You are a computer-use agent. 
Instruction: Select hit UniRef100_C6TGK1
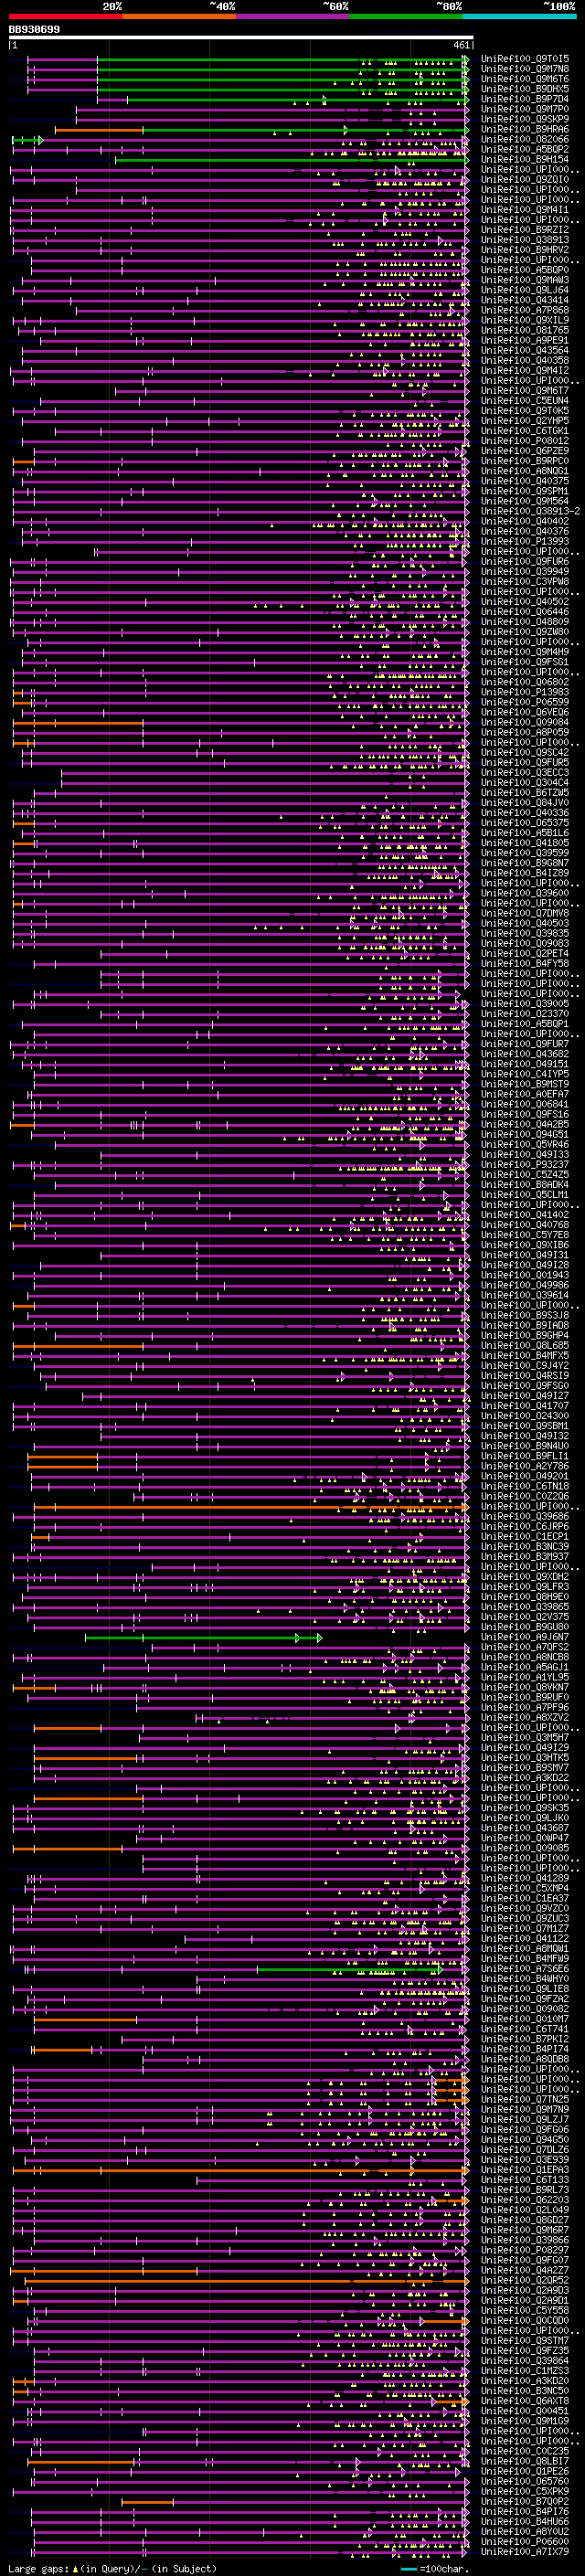click(525, 431)
